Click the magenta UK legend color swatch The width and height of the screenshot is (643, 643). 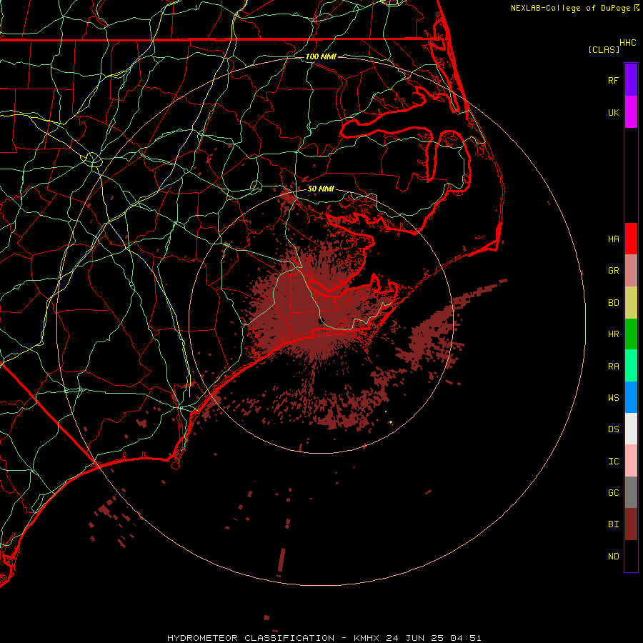pyautogui.click(x=631, y=112)
